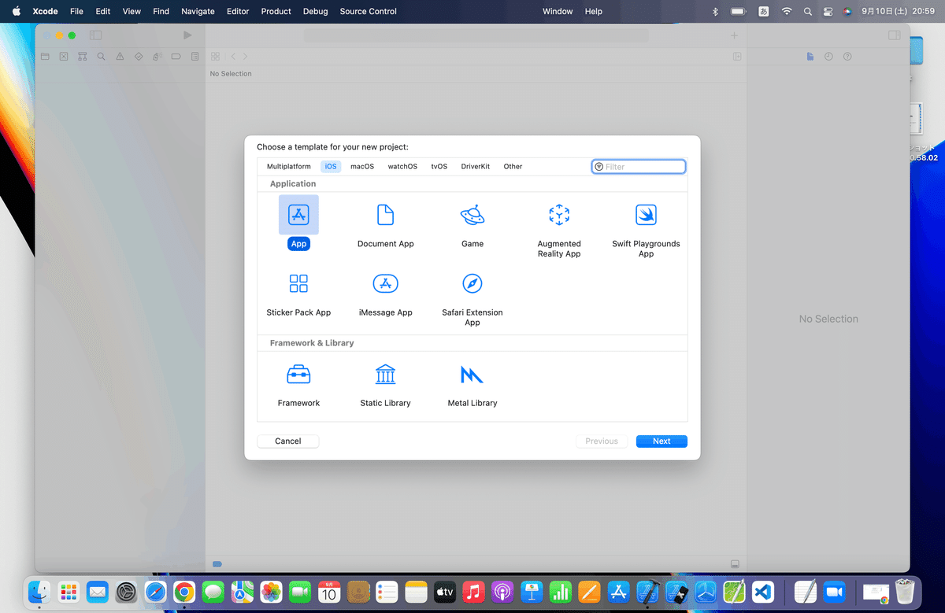Click the Next button

(x=661, y=441)
